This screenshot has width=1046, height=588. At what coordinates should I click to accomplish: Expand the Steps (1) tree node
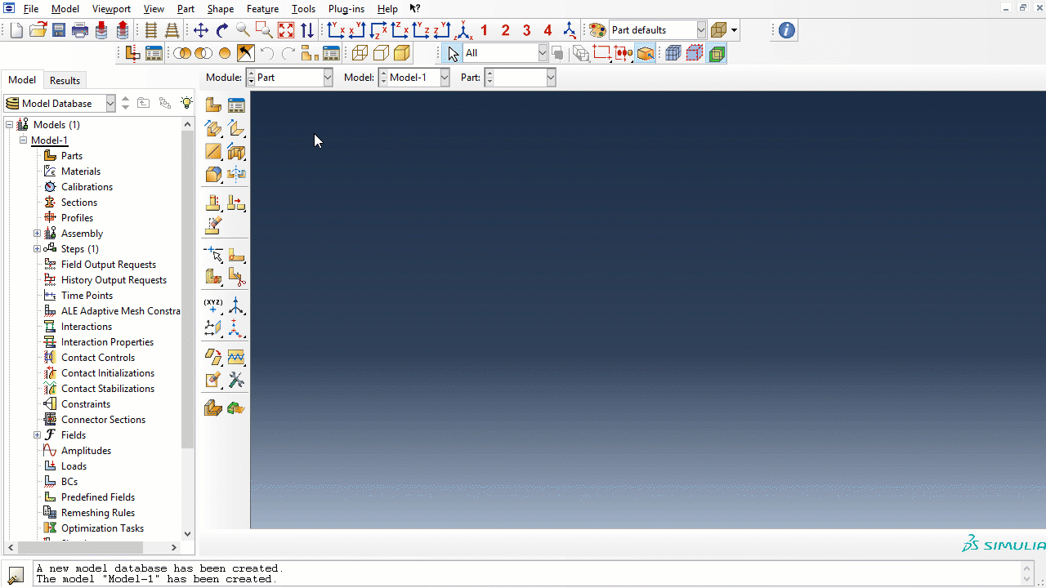click(x=37, y=249)
